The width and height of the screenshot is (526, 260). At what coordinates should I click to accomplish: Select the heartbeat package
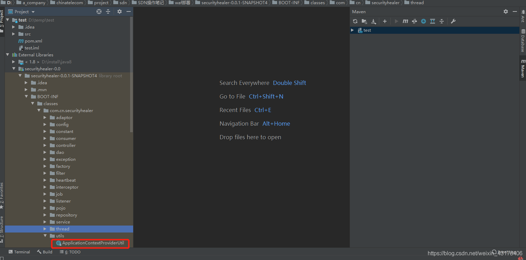click(66, 180)
